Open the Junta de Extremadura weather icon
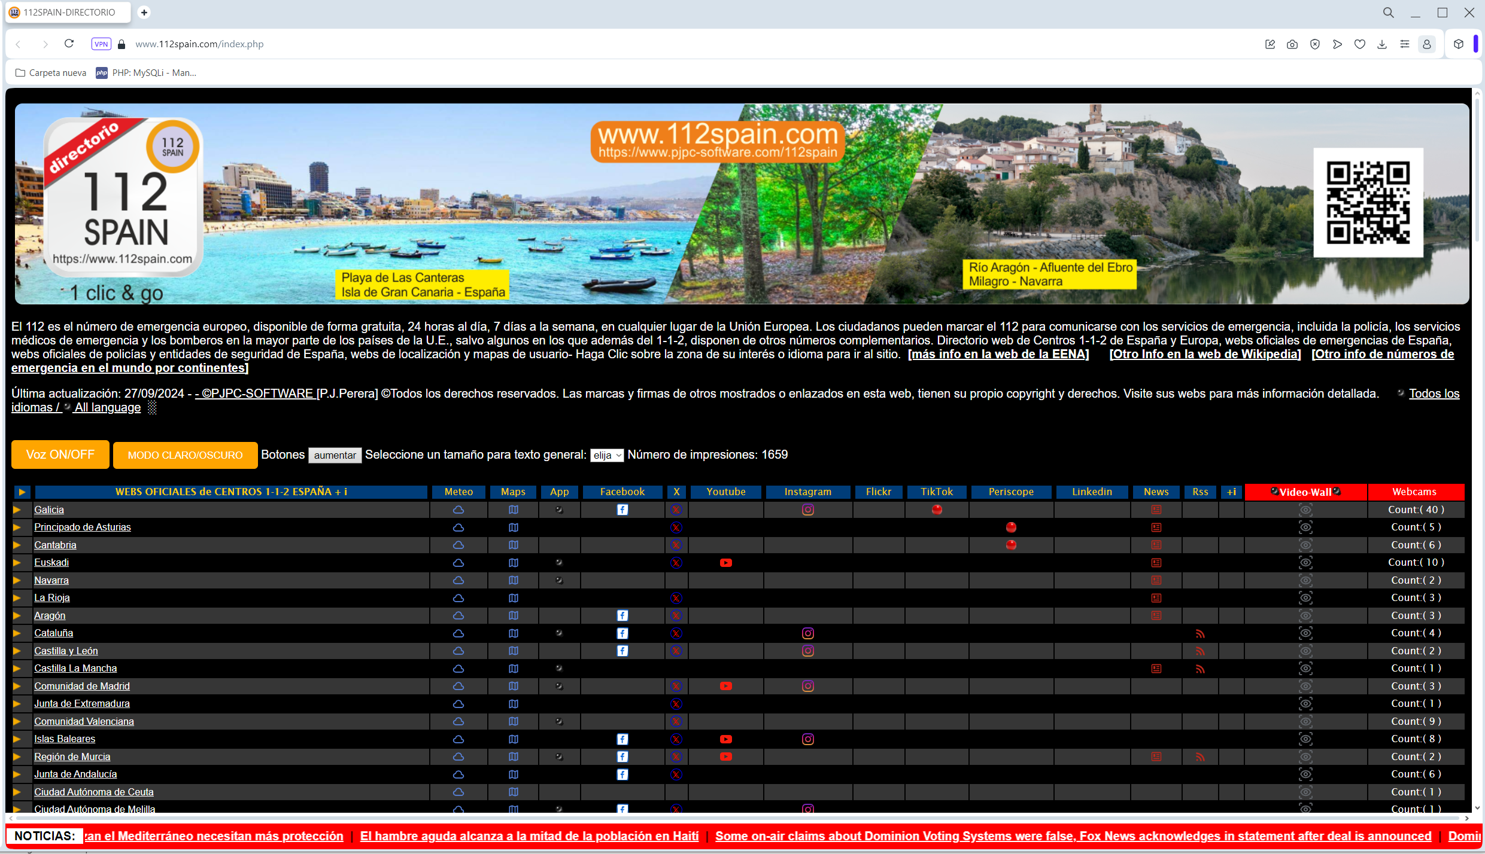The width and height of the screenshot is (1485, 854). (458, 704)
